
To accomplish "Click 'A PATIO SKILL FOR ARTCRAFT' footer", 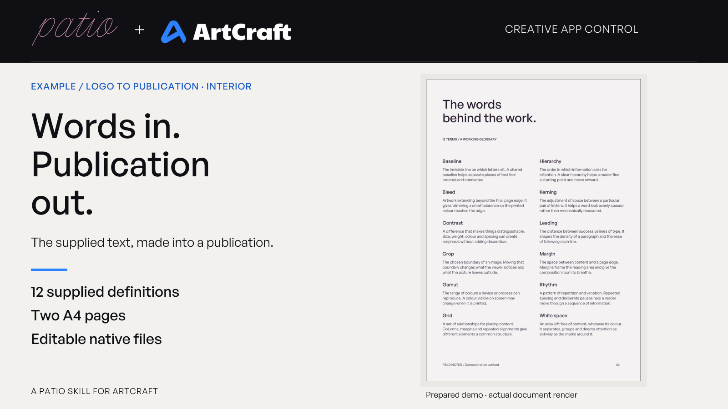I will [95, 391].
